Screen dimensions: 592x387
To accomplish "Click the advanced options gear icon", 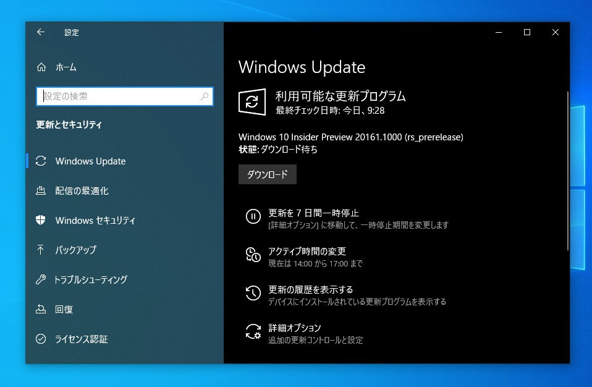I will point(253,331).
